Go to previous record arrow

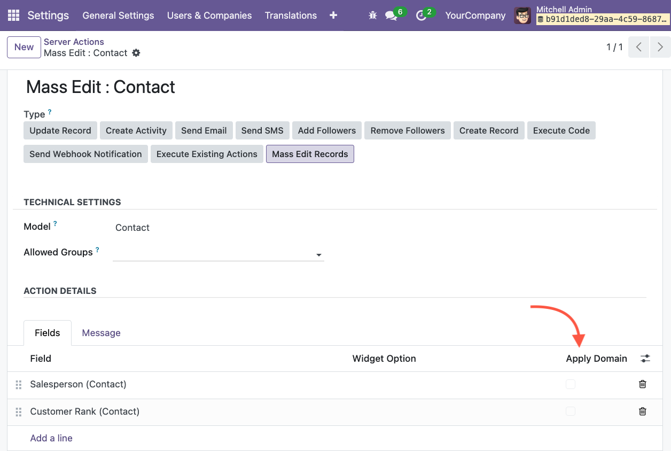point(639,47)
